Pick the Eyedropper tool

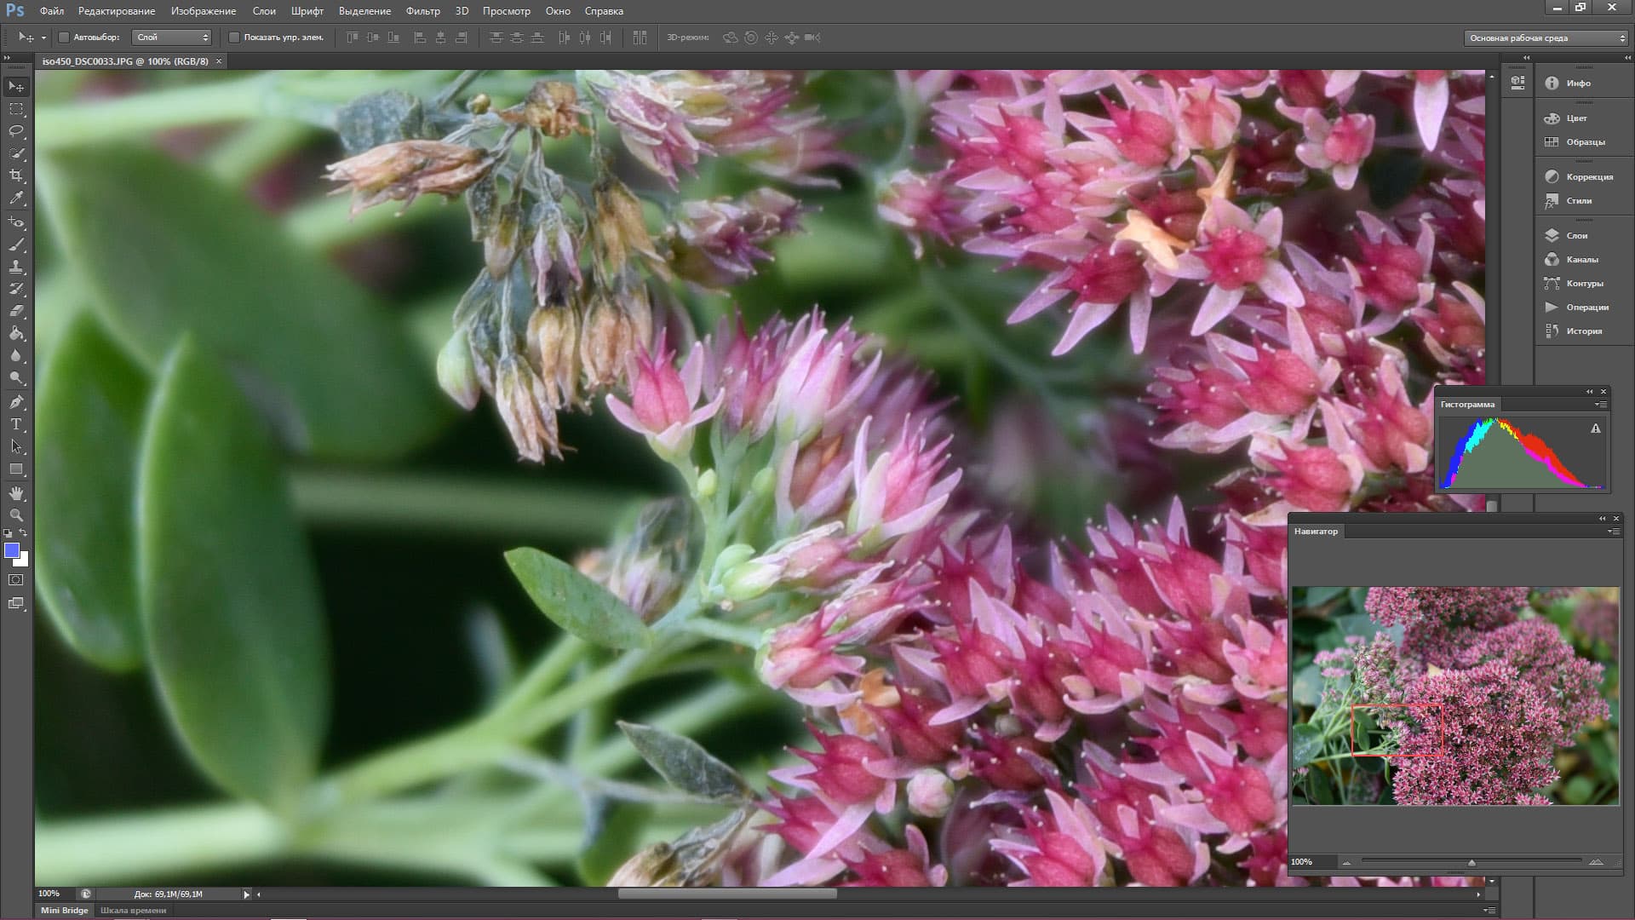click(x=16, y=198)
